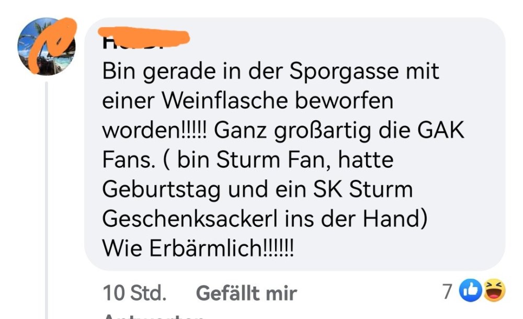
Task: Open the commenter's profile picture
Action: 47,46
